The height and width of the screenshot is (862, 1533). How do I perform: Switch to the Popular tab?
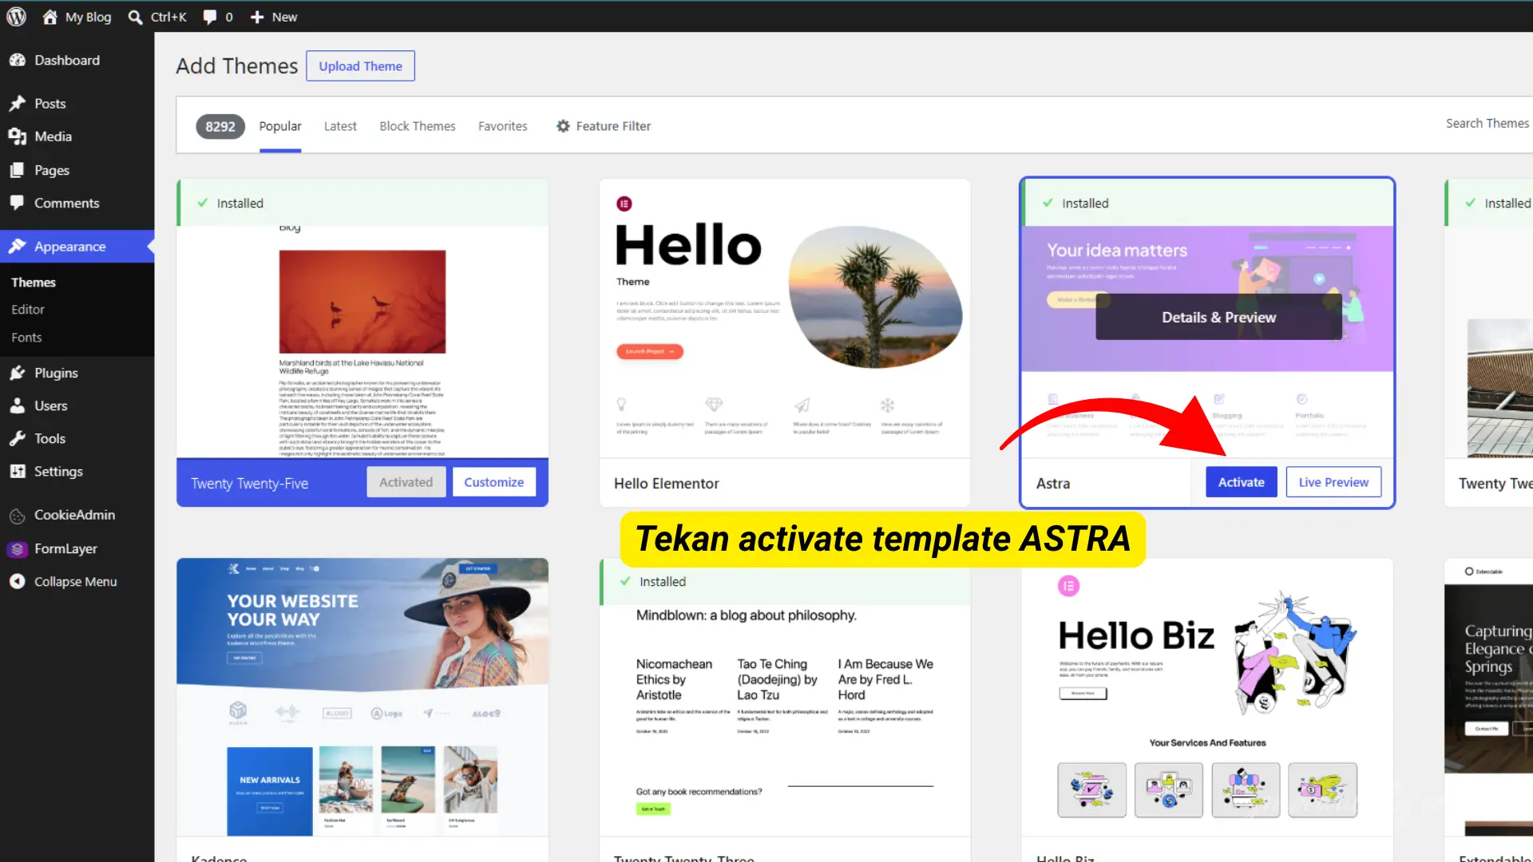pos(280,126)
